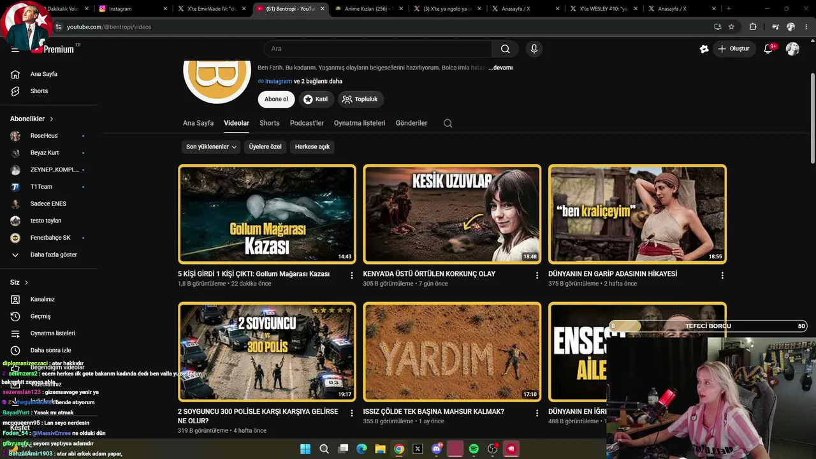Click the Ara search input field
Viewport: 816px width, 459px height.
point(377,49)
